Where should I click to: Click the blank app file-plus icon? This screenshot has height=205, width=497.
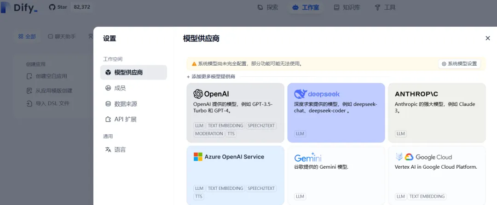tap(29, 76)
